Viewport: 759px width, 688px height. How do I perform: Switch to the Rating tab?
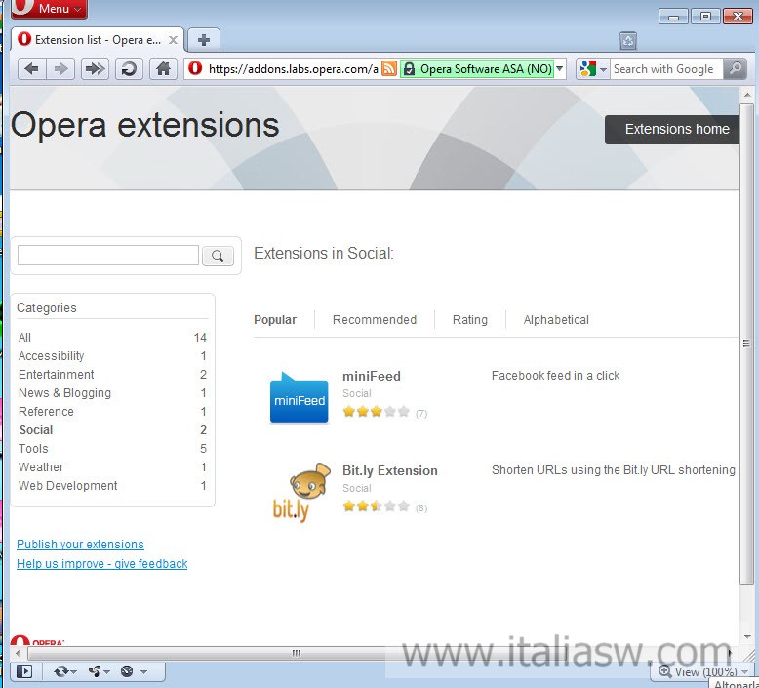click(469, 320)
